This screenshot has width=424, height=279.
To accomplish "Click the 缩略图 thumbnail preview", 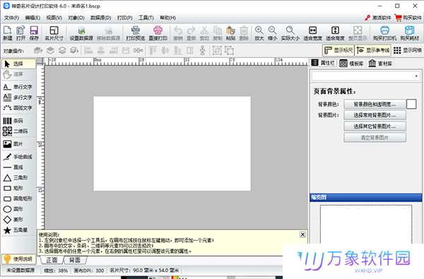I will click(366, 225).
